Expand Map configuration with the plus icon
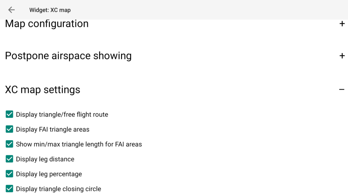348x196 pixels. click(x=342, y=24)
